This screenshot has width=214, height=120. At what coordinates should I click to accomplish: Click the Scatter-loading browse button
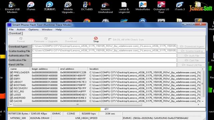click(191, 51)
